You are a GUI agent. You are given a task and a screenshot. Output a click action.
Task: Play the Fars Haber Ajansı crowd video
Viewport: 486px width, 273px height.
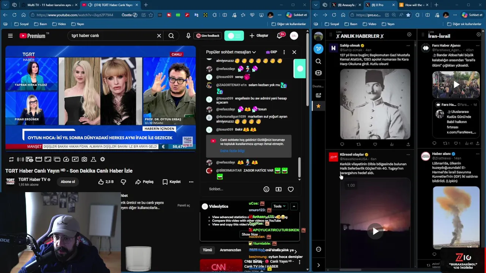click(456, 85)
